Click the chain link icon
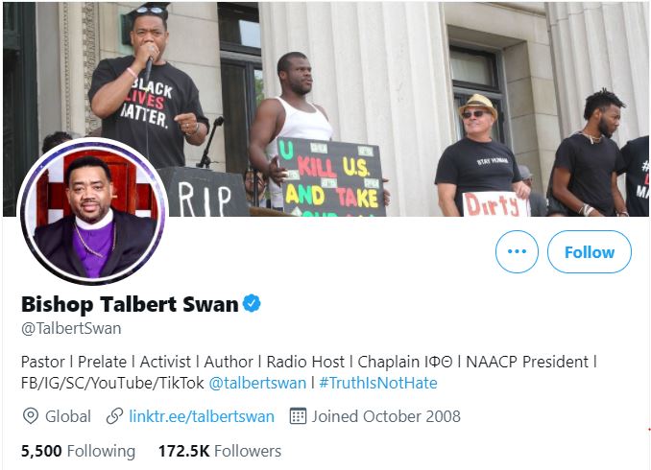Screen dimensions: 651x470 114,416
